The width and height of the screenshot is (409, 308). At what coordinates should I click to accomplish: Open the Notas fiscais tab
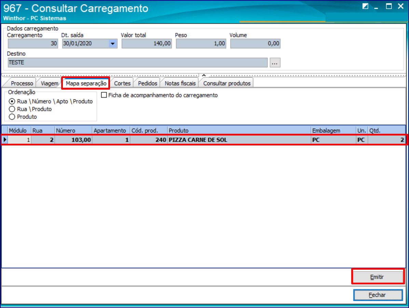pyautogui.click(x=180, y=84)
